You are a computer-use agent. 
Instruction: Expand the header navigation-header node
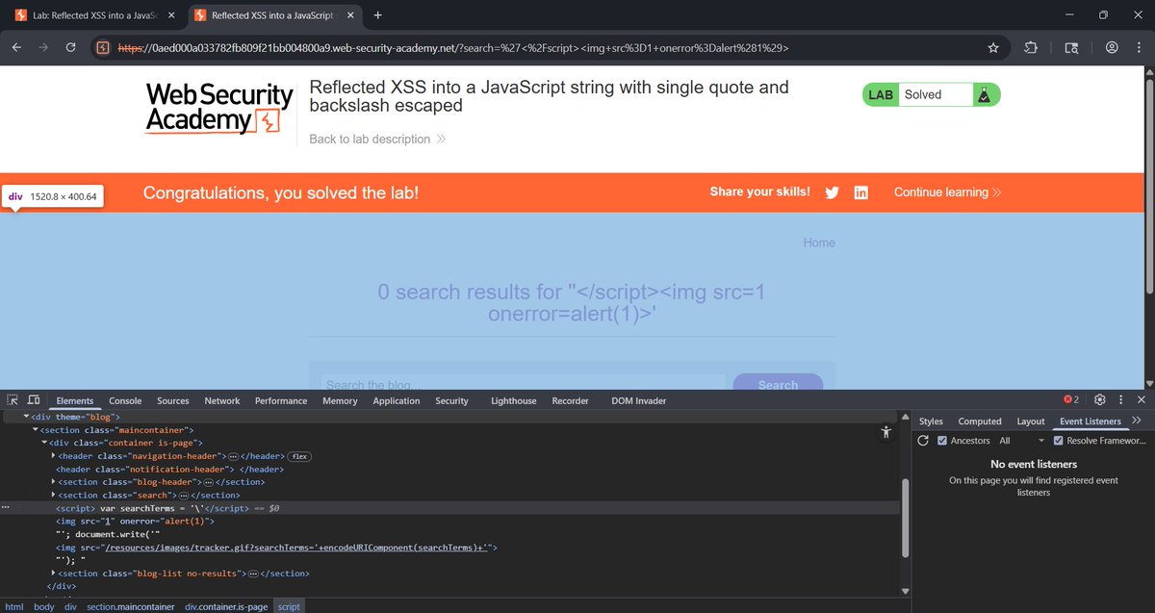pyautogui.click(x=54, y=455)
